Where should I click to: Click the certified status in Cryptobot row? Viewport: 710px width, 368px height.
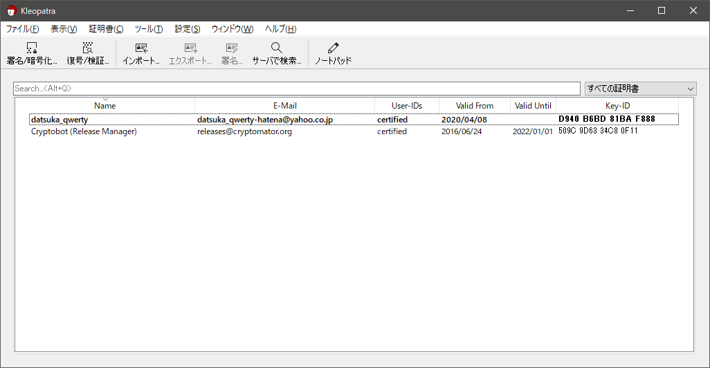pos(392,131)
